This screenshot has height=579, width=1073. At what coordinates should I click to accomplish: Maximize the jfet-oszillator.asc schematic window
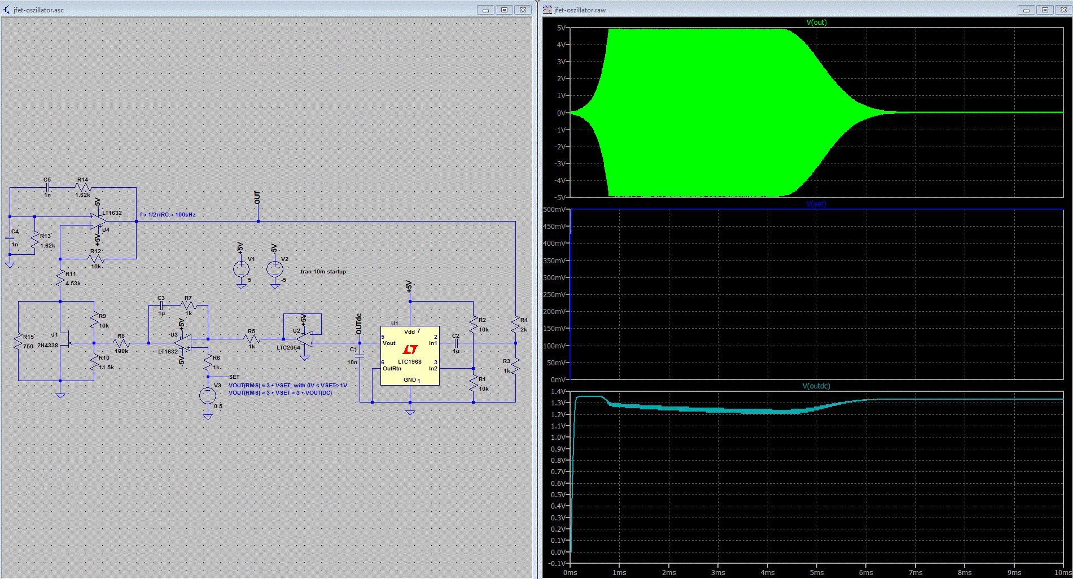point(504,10)
